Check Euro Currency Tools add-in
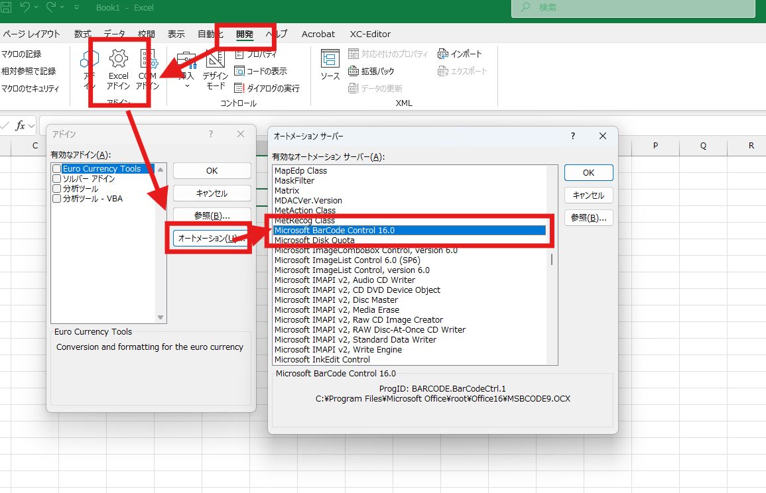 [x=56, y=169]
